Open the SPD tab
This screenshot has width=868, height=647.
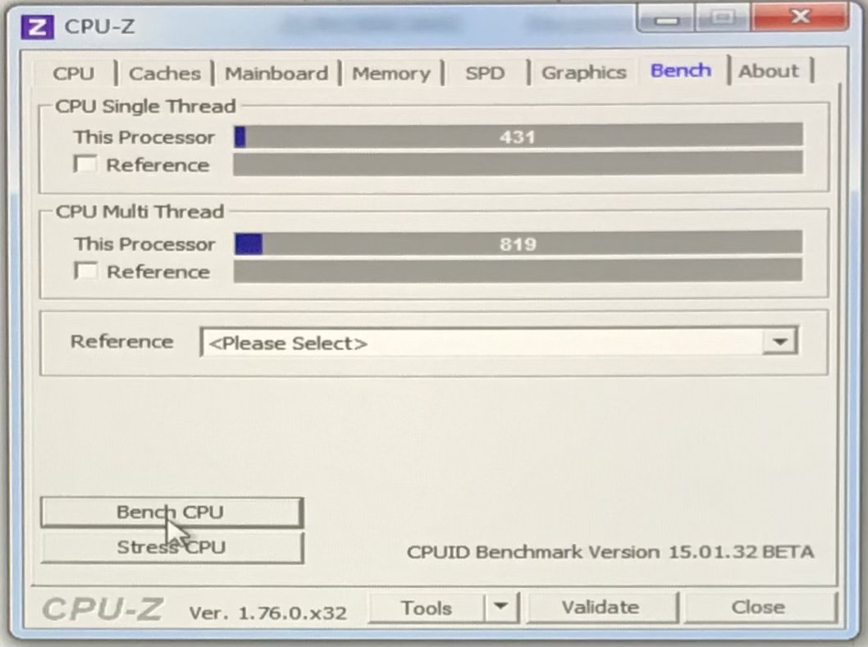click(x=485, y=73)
